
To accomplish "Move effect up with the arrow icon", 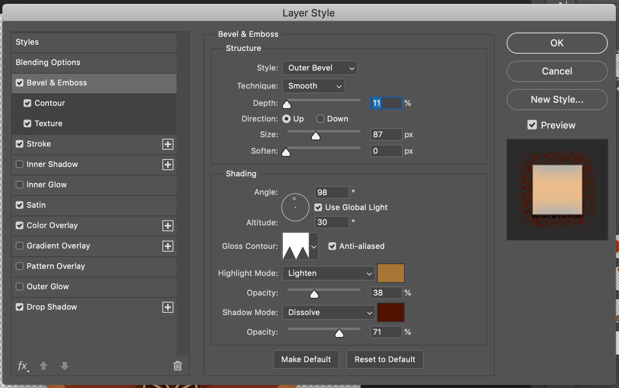I will coord(44,366).
